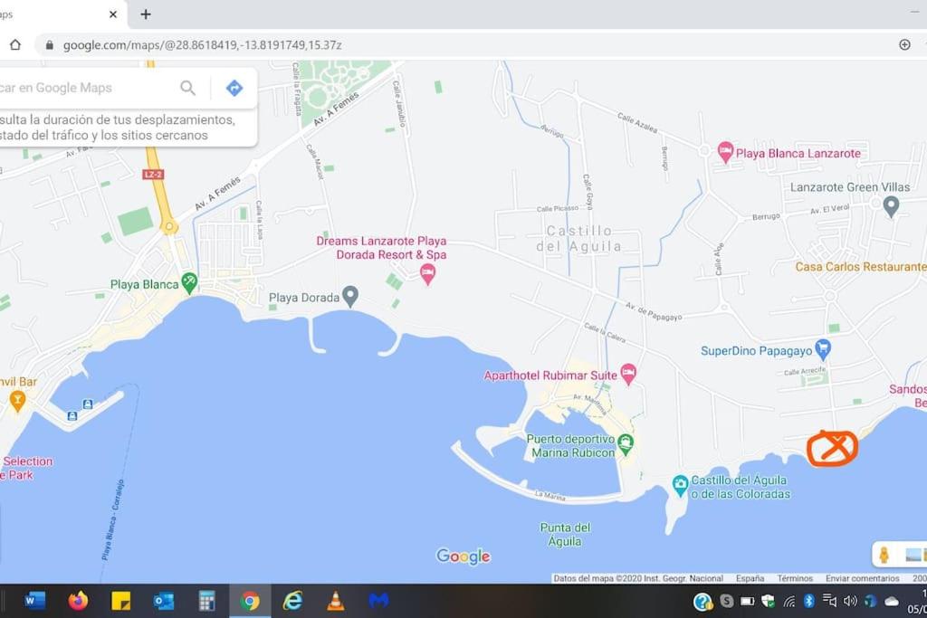Open the Términos link in map footer
The width and height of the screenshot is (927, 618).
click(x=795, y=578)
